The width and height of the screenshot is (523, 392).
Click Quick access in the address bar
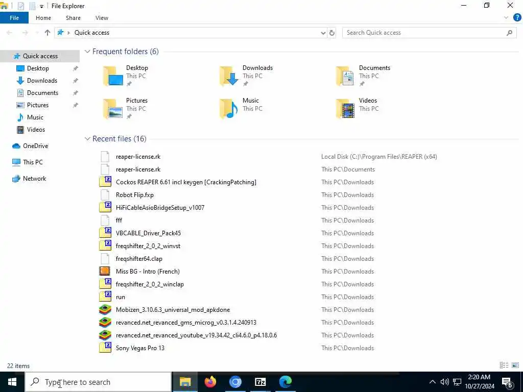tap(92, 33)
